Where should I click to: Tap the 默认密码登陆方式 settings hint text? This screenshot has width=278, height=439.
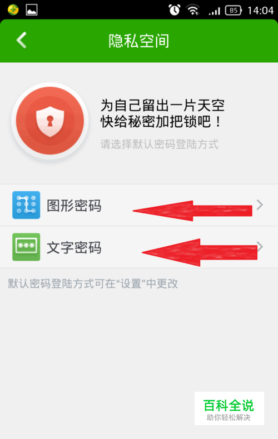(93, 283)
